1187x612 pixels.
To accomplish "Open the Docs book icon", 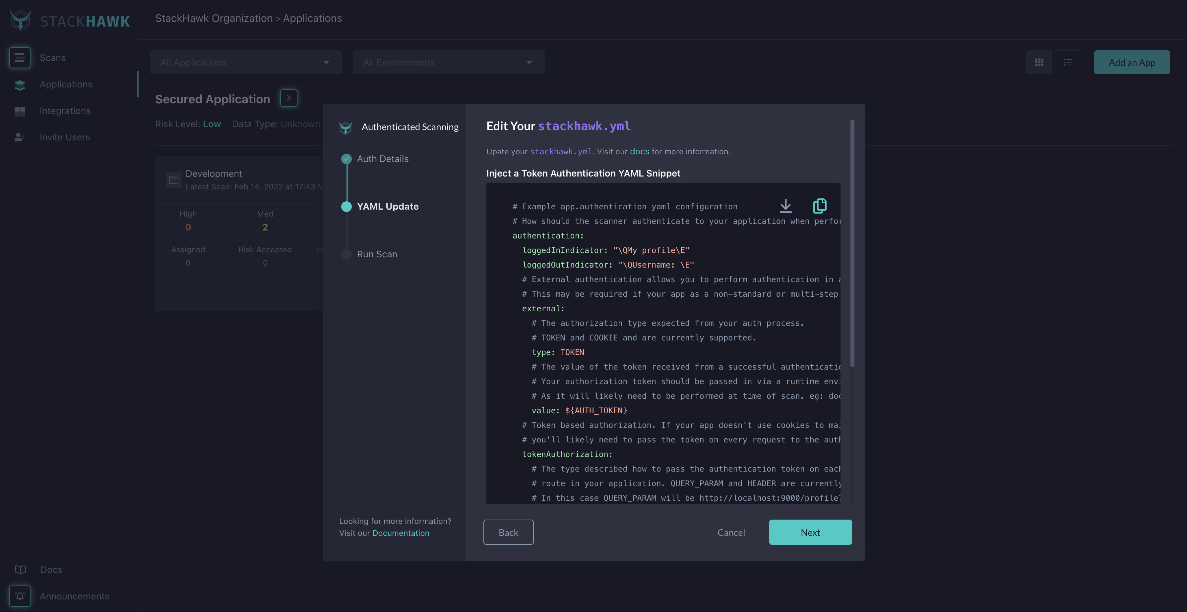I will [20, 569].
